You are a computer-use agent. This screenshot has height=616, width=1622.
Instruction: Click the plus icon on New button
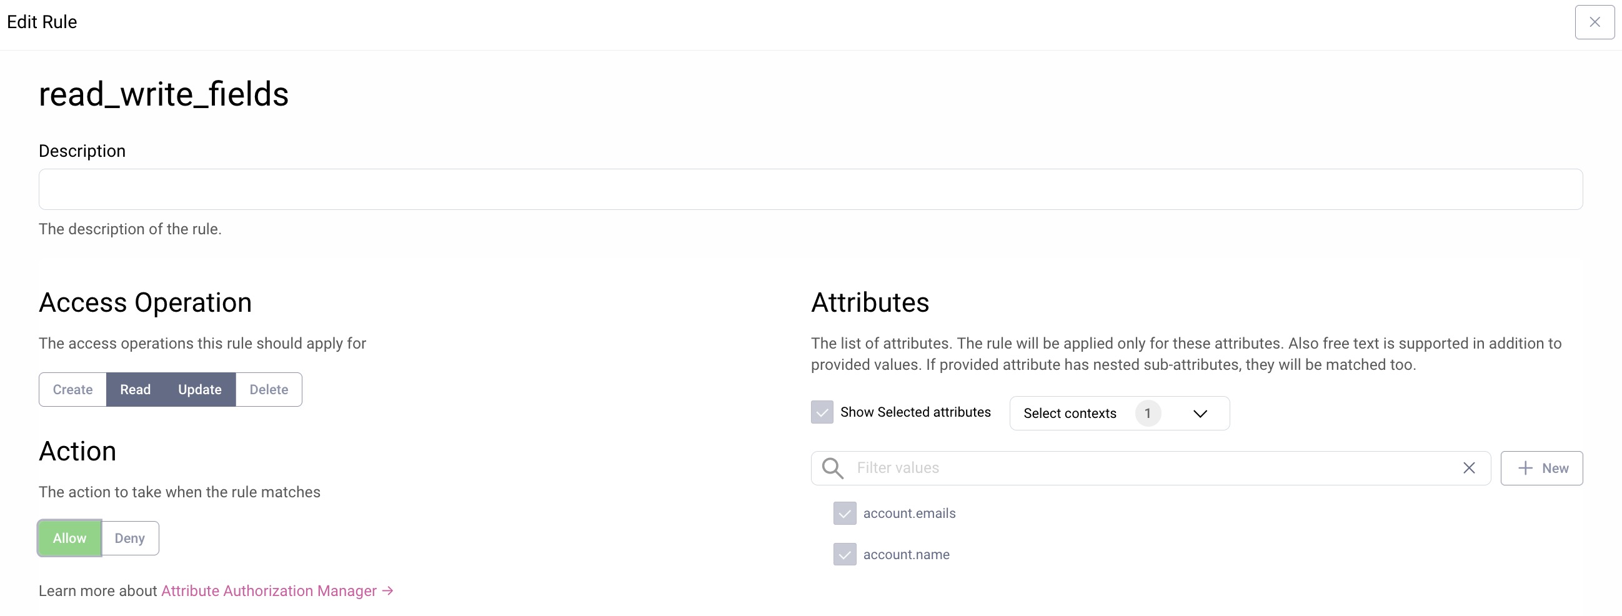pyautogui.click(x=1525, y=468)
